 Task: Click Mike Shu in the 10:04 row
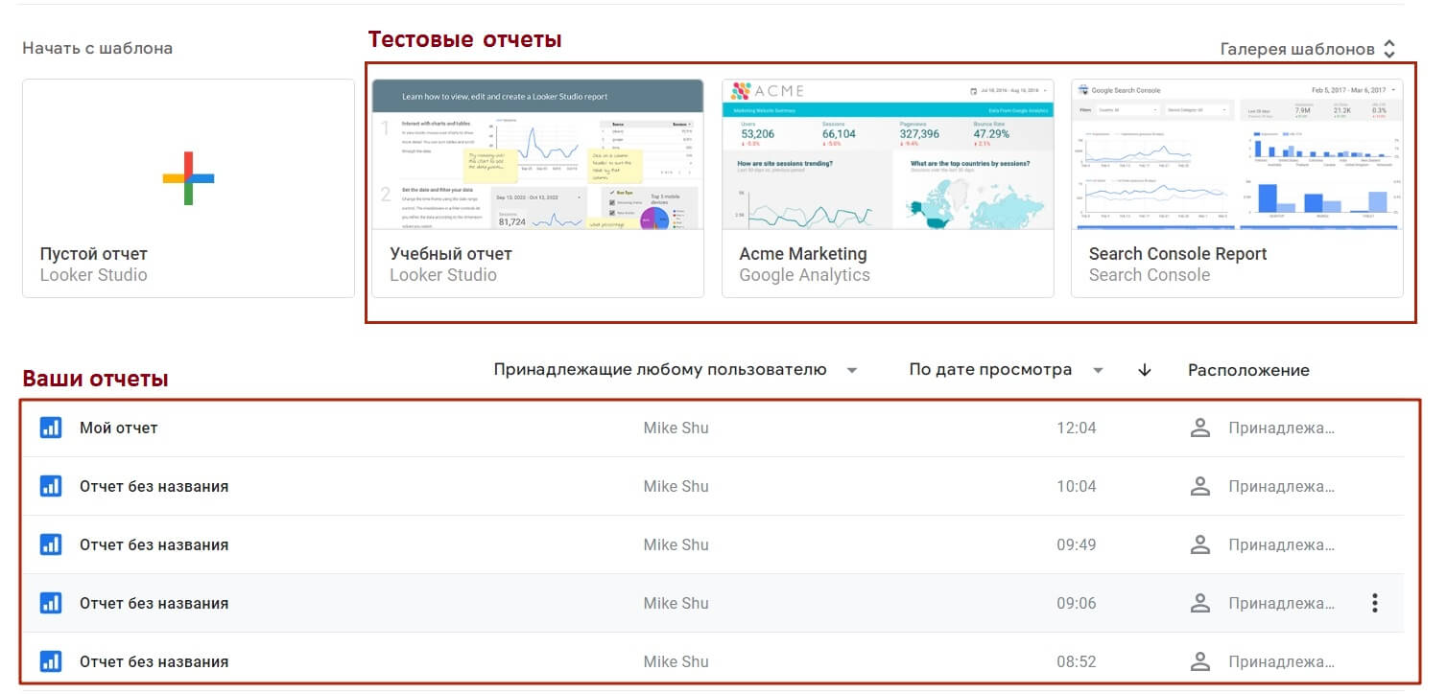tap(676, 486)
